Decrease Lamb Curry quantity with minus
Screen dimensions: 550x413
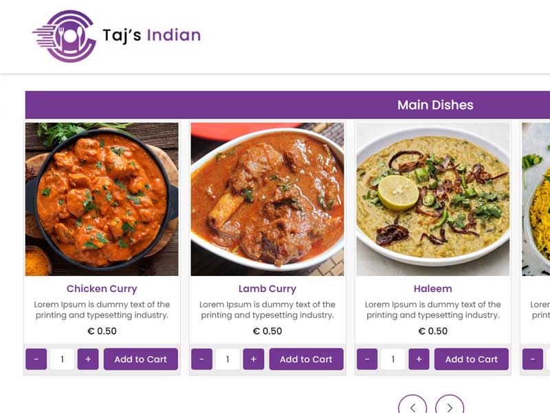201,359
